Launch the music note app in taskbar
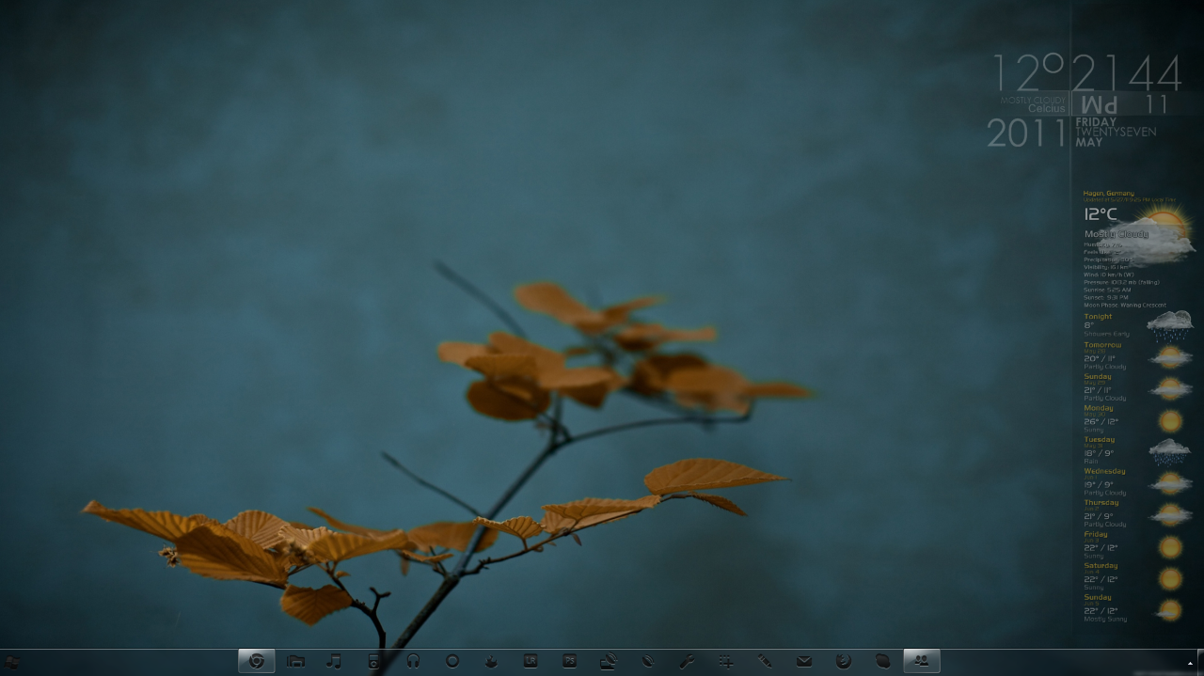The height and width of the screenshot is (676, 1204). 334,661
